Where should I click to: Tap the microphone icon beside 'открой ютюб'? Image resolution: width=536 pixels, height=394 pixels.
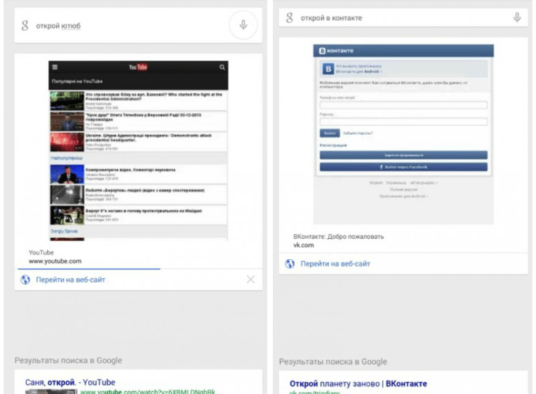coord(243,25)
